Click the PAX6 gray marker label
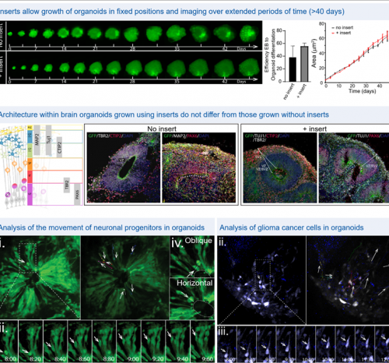 click(77, 194)
